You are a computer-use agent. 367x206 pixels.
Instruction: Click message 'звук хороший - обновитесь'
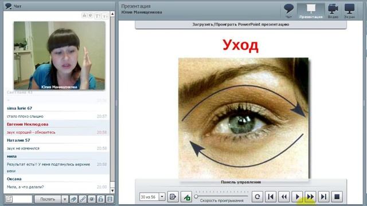[x=31, y=132]
